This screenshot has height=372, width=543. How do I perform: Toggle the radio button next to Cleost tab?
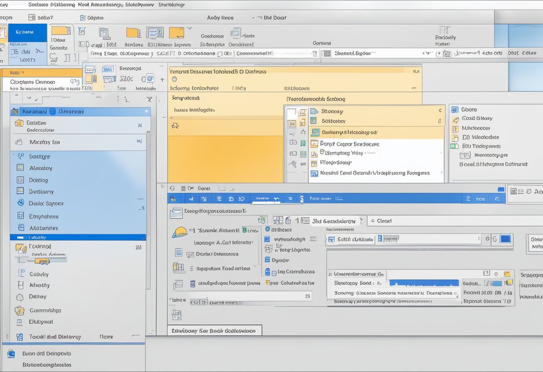coord(373,220)
